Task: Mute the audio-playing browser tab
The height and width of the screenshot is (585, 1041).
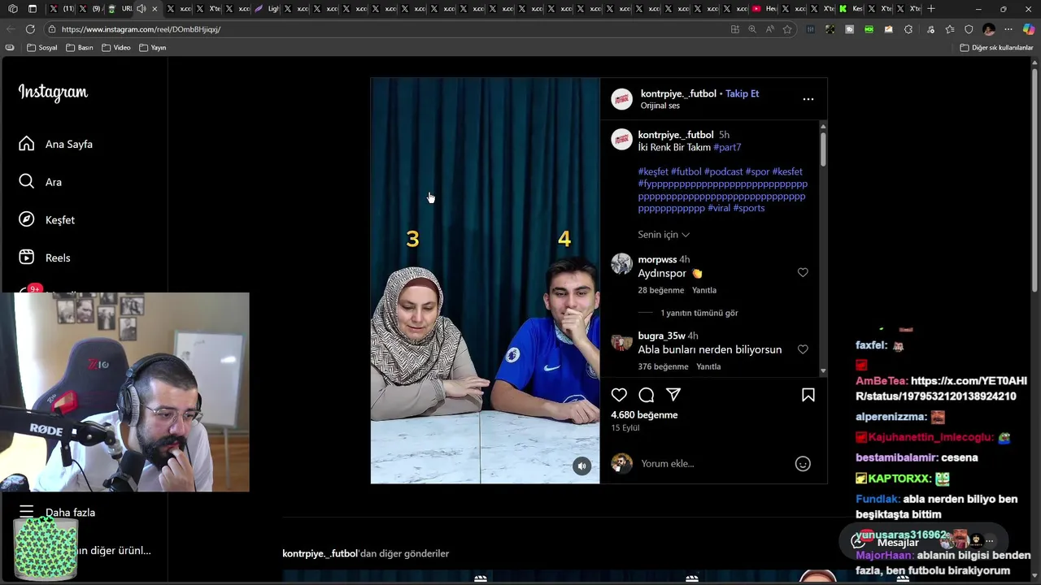Action: [142, 9]
